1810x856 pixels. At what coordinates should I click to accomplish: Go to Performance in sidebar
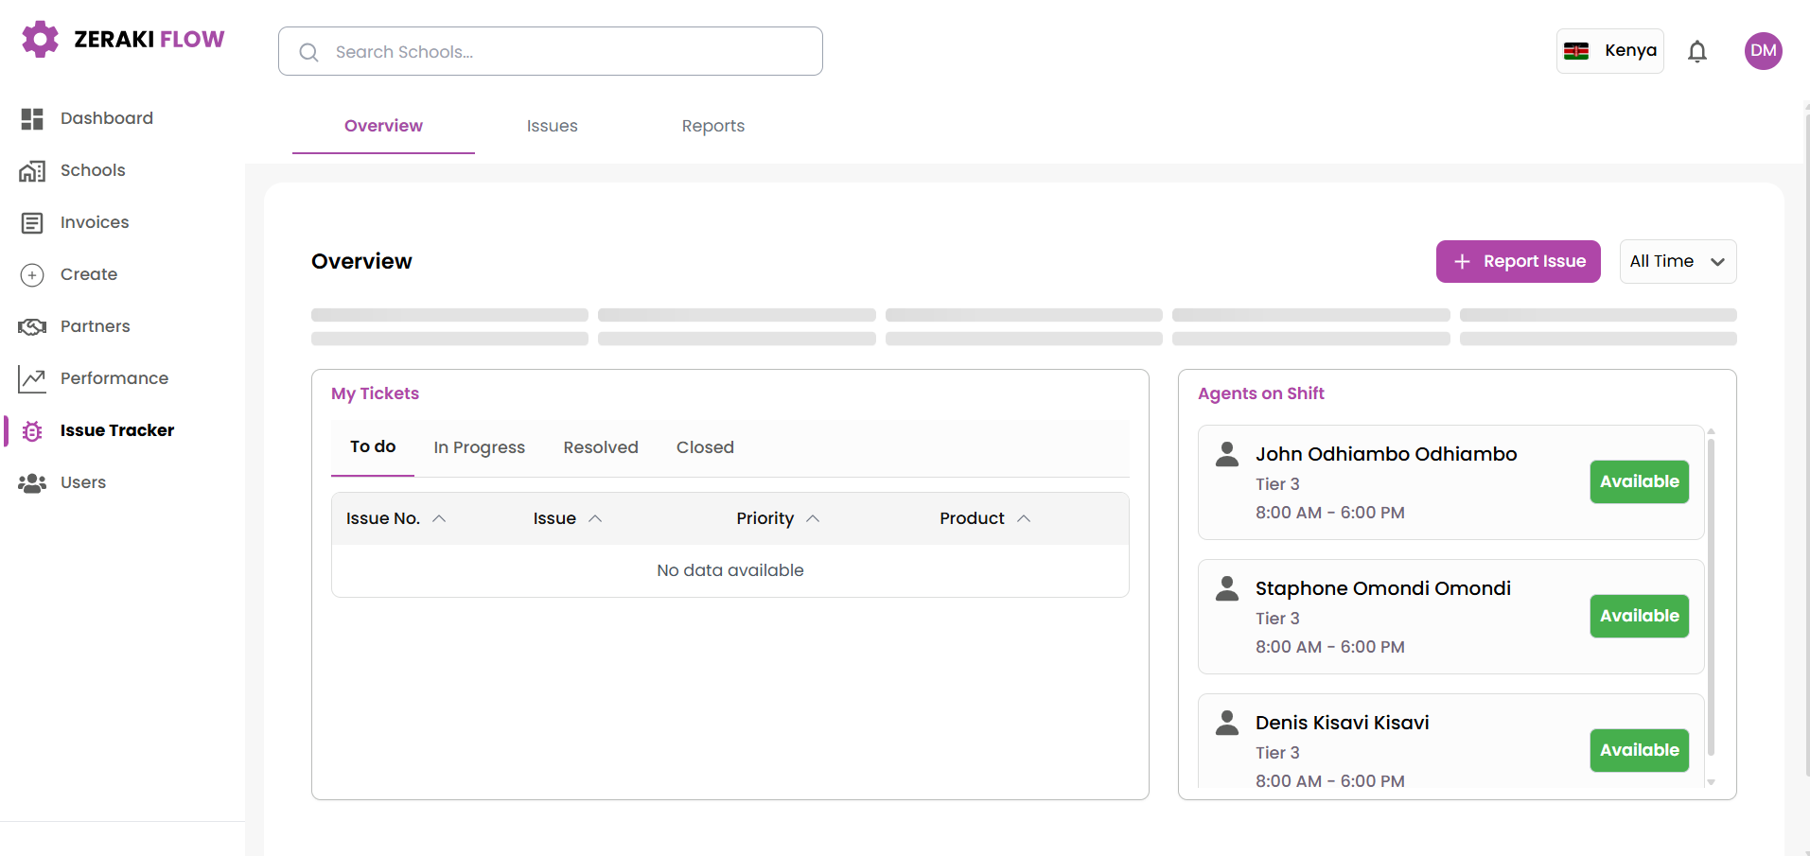click(x=114, y=378)
